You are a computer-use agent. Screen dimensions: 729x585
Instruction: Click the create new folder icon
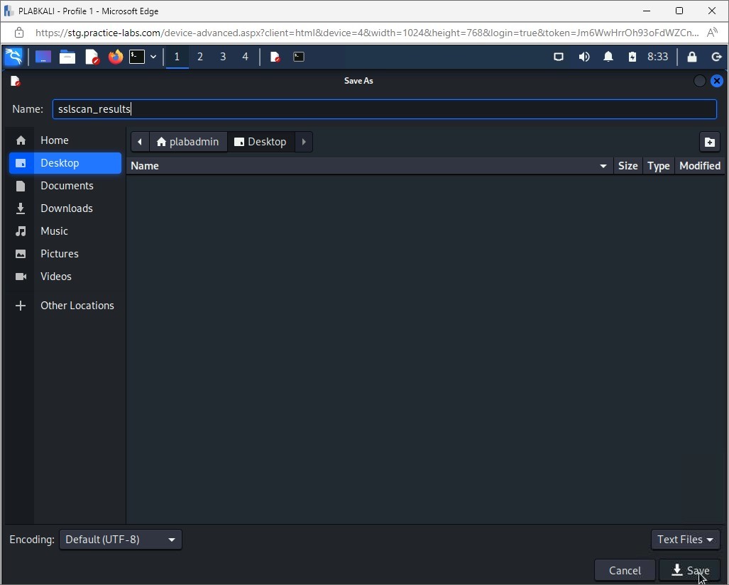pos(709,142)
